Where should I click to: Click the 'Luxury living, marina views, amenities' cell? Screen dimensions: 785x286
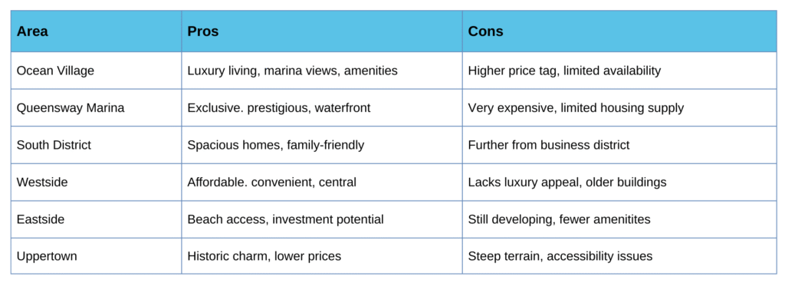coord(322,71)
